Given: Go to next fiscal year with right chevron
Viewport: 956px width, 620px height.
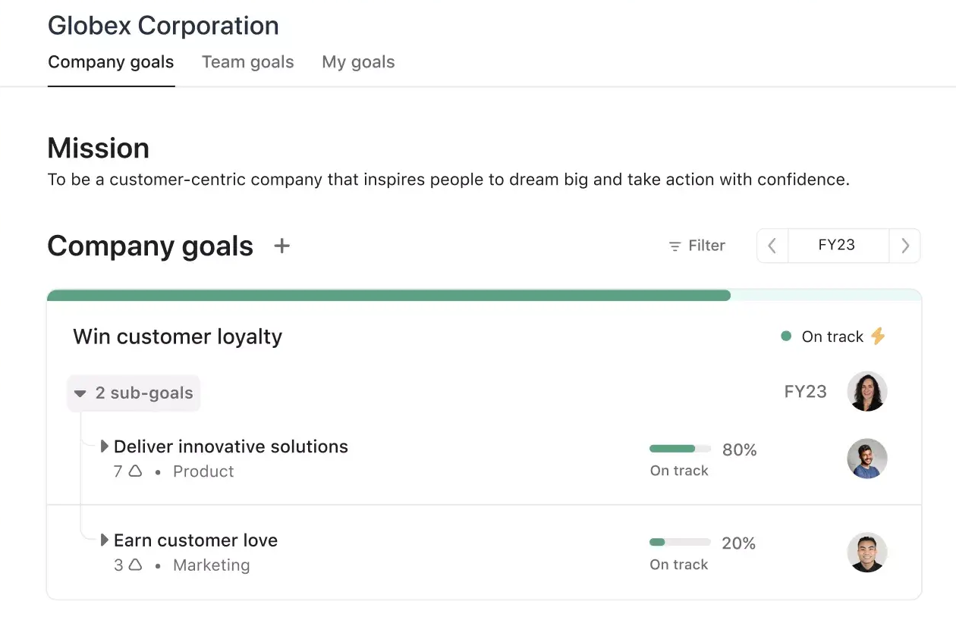Looking at the screenshot, I should 904,246.
